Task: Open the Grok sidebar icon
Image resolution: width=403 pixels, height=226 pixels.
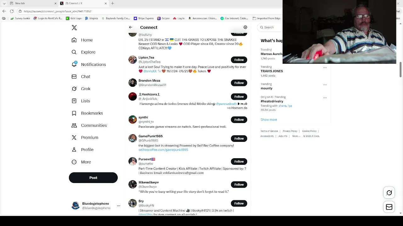Action: click(74, 89)
